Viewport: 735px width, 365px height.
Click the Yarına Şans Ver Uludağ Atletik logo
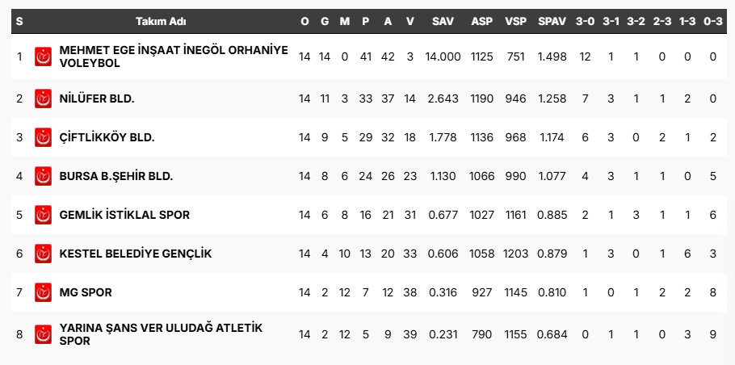coord(43,334)
